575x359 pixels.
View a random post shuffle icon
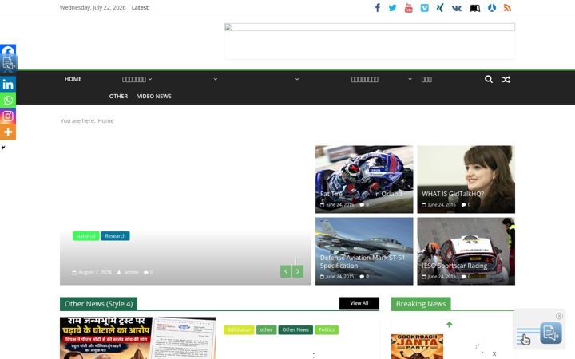click(x=506, y=80)
